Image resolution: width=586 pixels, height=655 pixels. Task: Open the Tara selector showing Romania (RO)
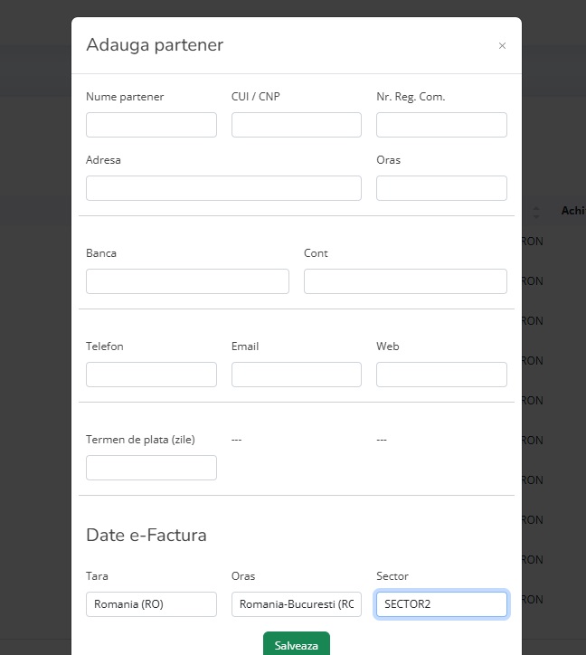[x=151, y=604]
